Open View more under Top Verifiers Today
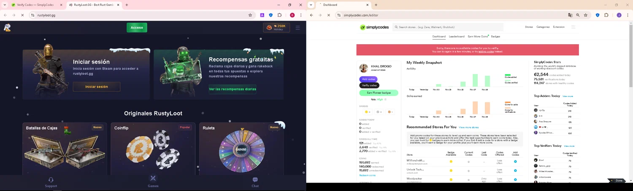 569,146
